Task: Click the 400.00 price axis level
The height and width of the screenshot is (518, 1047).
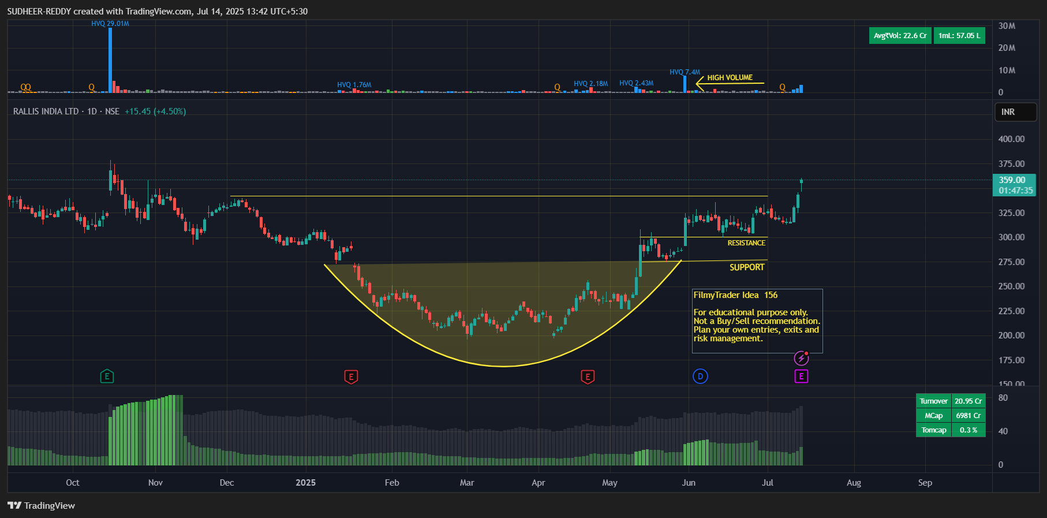Action: (1012, 139)
